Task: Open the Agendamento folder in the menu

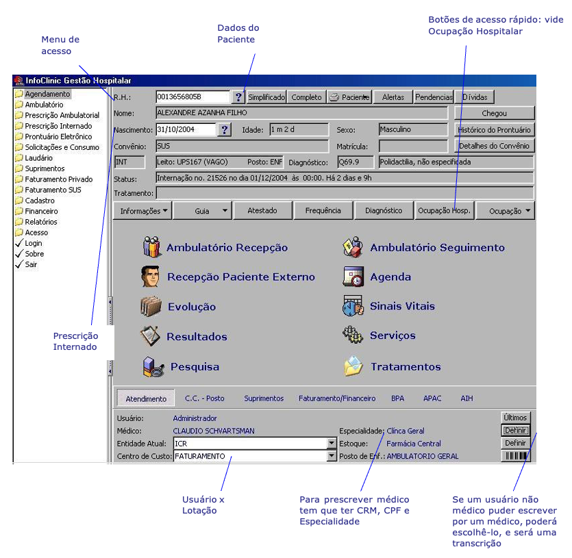Action: click(x=43, y=94)
